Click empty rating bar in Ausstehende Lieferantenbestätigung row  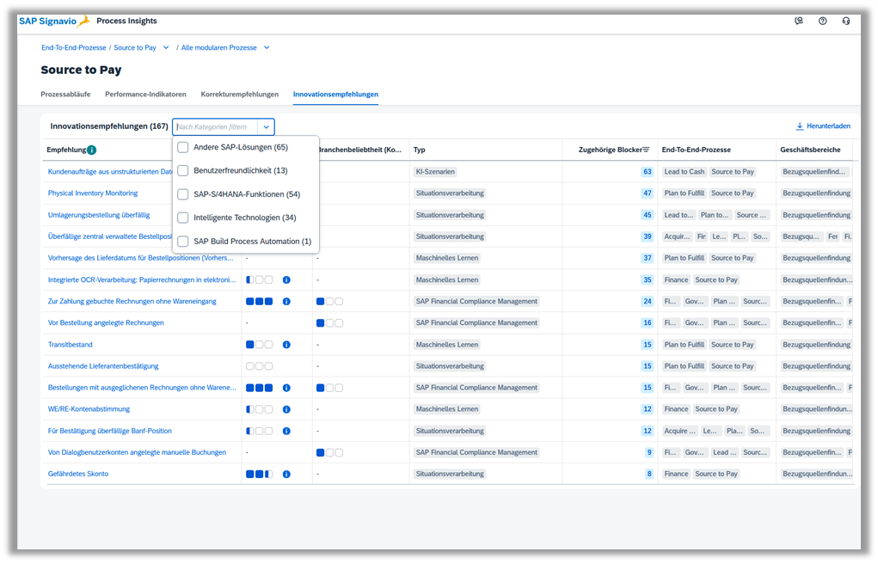tap(259, 366)
